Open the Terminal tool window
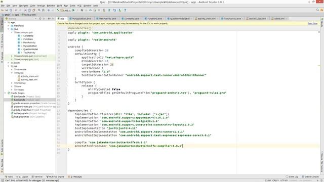 (37, 177)
